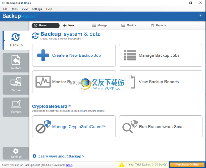Image resolution: width=206 pixels, height=168 pixels.
Task: Click 'Backup system & data' heading
Action: (70, 34)
